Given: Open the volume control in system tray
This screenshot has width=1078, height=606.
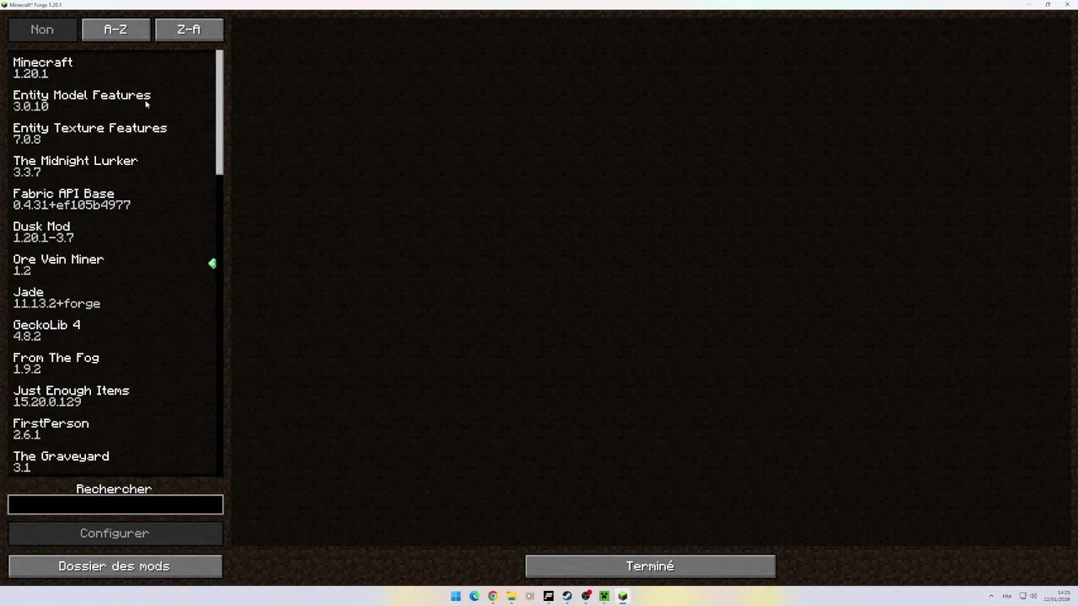Looking at the screenshot, I should click(x=1033, y=596).
